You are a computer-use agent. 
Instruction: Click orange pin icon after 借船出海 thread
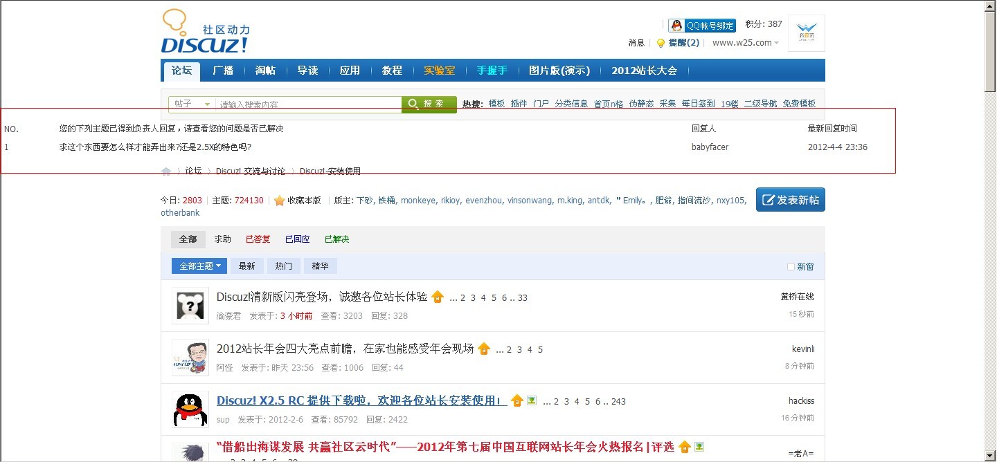(685, 447)
